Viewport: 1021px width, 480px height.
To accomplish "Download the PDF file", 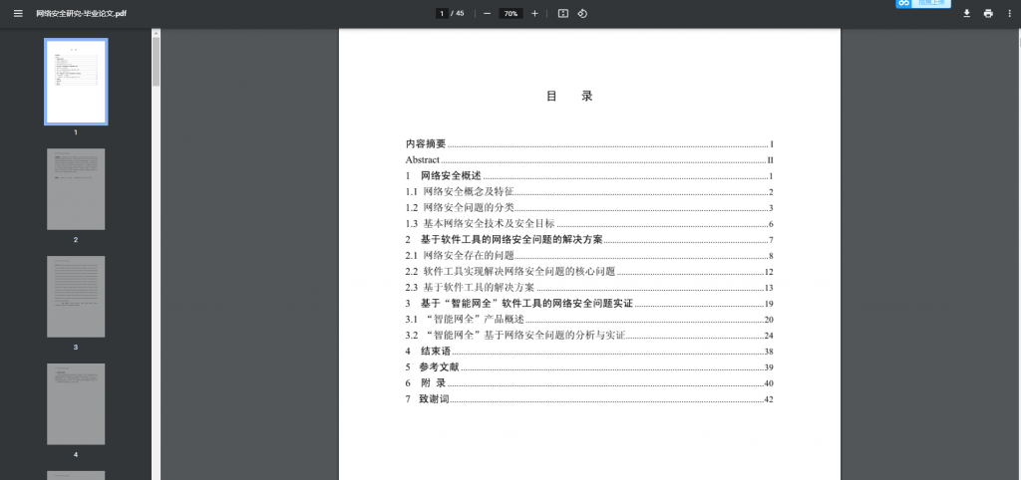I will tap(967, 13).
